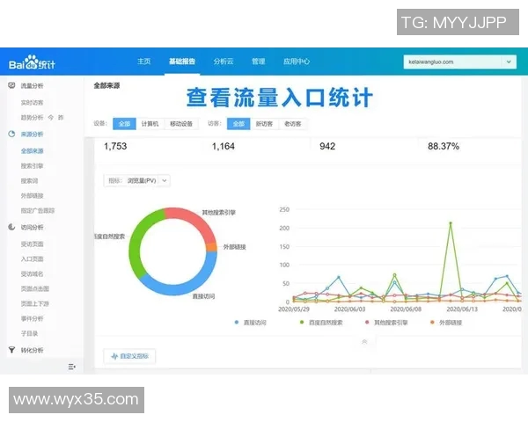
Task: Select 全部 under the 访客 filter
Action: 238,124
